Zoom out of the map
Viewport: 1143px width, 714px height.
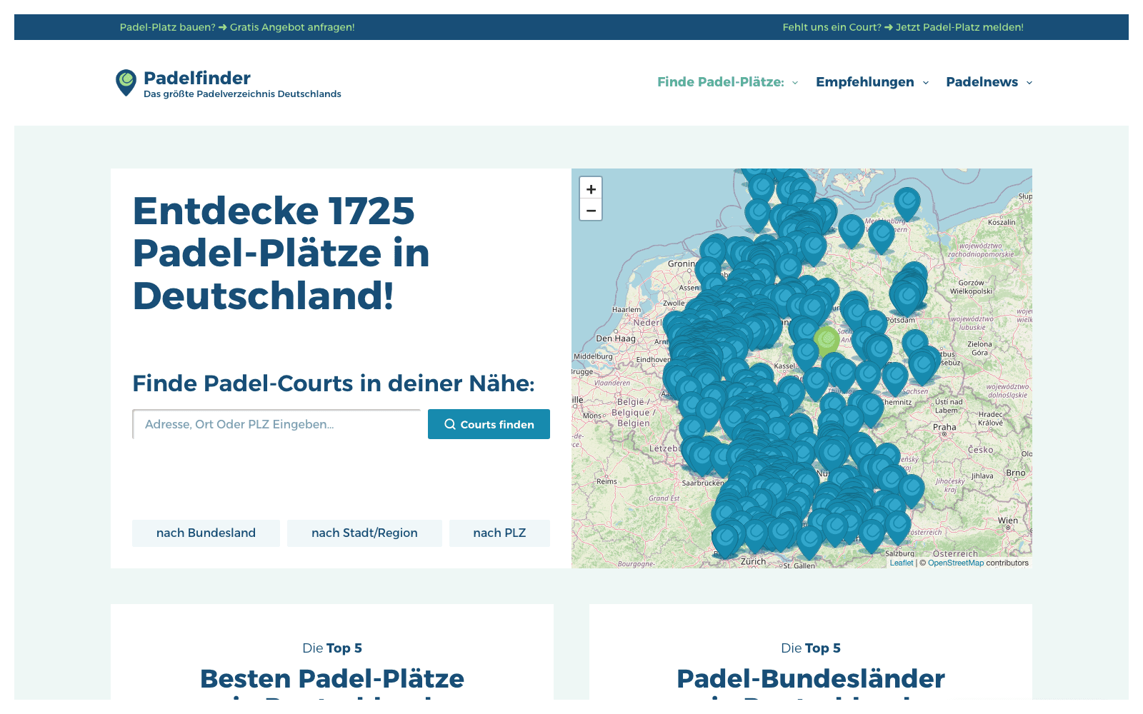[x=591, y=210]
